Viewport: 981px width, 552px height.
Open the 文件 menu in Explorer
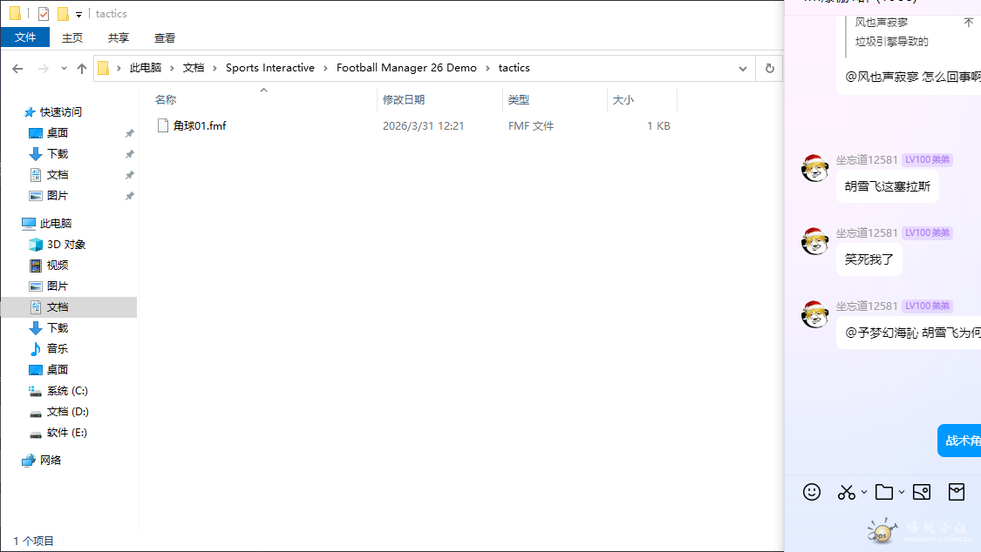25,37
